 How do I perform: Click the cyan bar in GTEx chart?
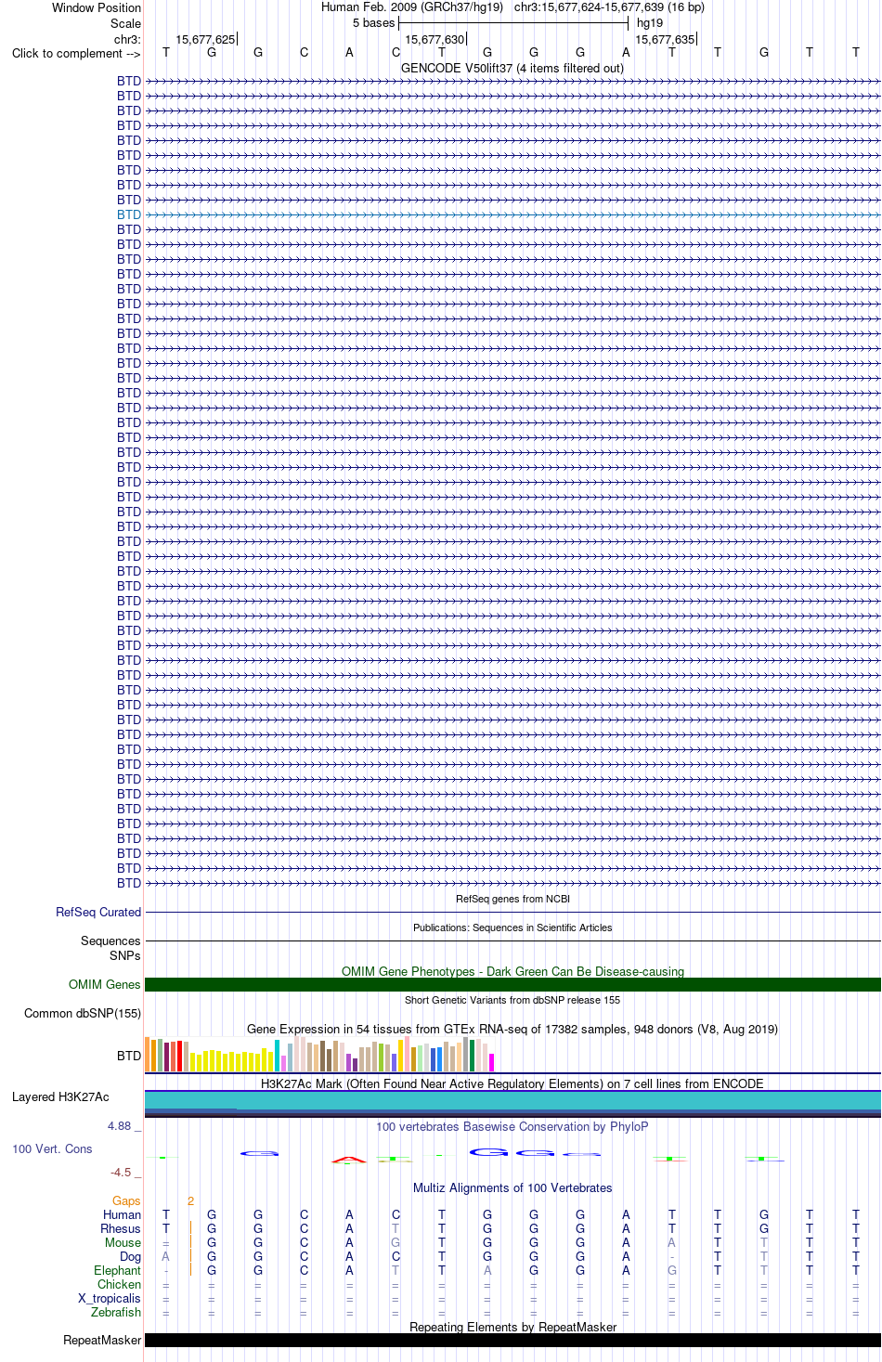tap(278, 1056)
